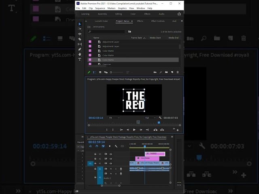Play the program monitor
This screenshot has width=259, height=194.
tap(134, 130)
